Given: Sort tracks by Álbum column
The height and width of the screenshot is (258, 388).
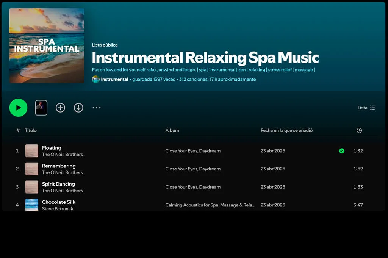Looking at the screenshot, I should click(x=172, y=130).
